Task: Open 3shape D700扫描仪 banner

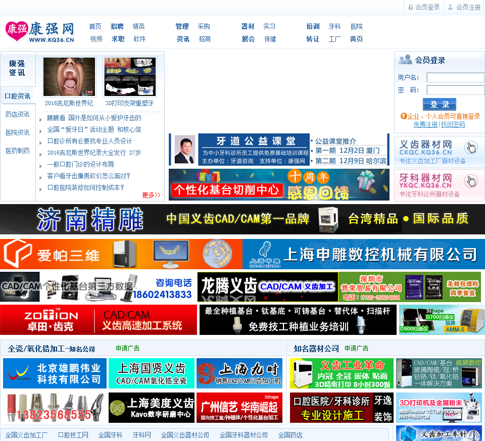Action: 442,320
